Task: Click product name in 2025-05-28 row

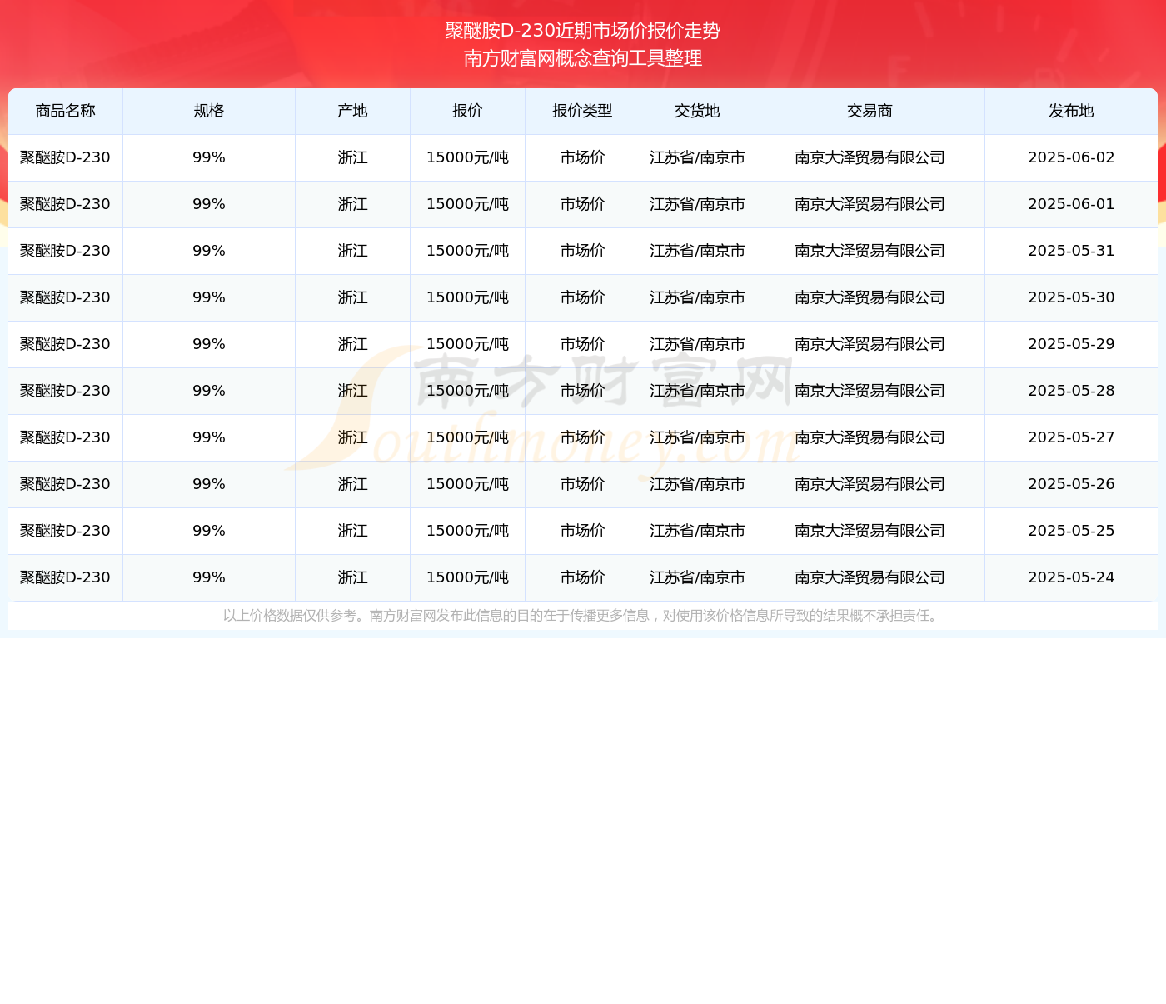Action: tap(65, 391)
